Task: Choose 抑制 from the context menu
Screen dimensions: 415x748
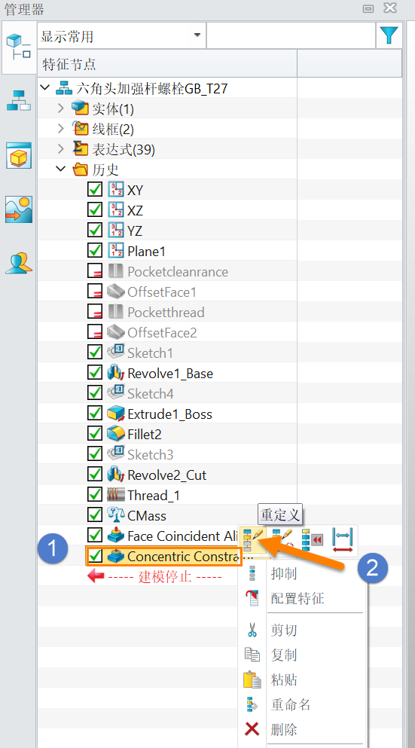Action: [x=284, y=573]
